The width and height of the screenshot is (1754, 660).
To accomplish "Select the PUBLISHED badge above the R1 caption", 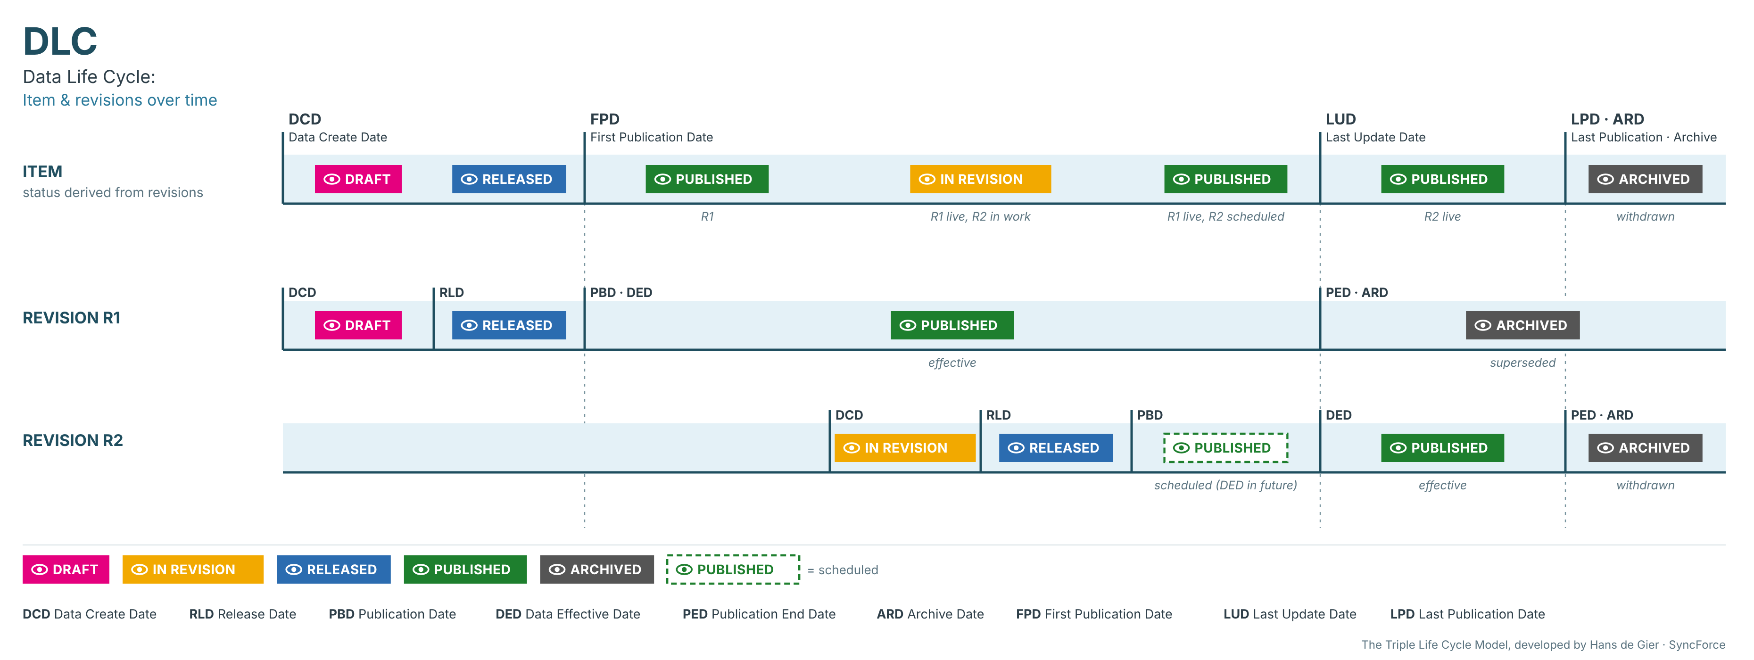I will point(707,179).
